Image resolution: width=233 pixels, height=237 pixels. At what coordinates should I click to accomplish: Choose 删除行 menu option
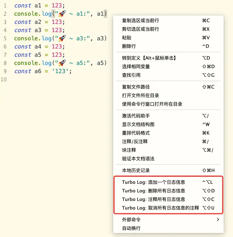click(x=168, y=46)
